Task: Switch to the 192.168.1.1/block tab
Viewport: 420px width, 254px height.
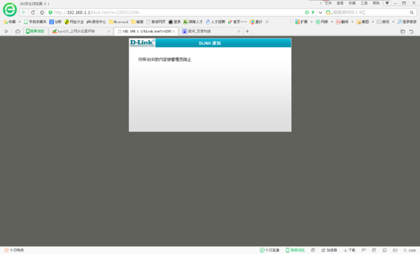Action: pyautogui.click(x=146, y=31)
